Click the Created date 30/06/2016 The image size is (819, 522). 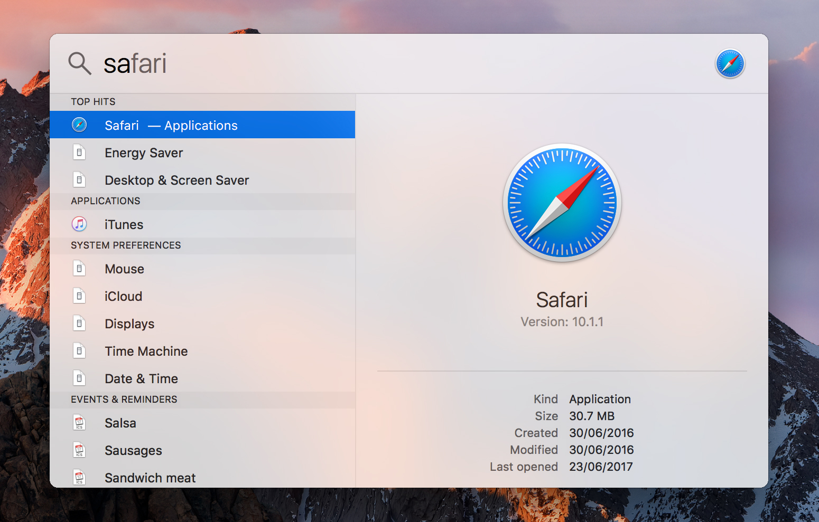click(x=601, y=433)
